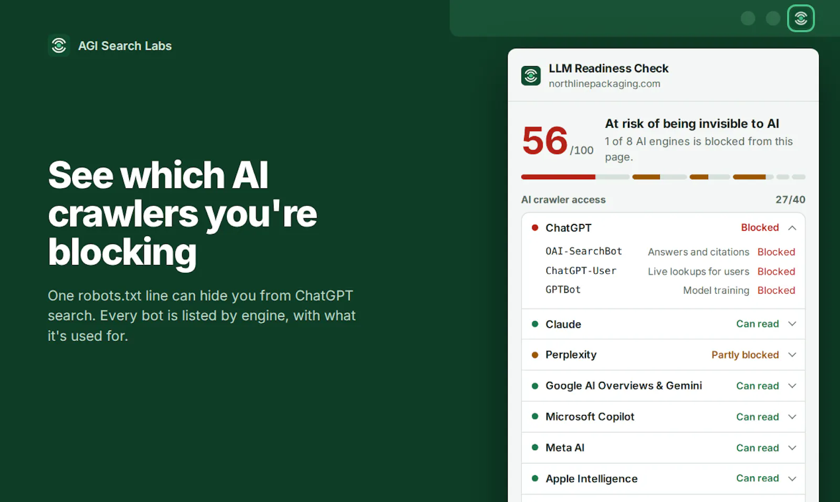Click the highlighted extension icon in browser toolbar
The image size is (840, 502).
pyautogui.click(x=801, y=18)
